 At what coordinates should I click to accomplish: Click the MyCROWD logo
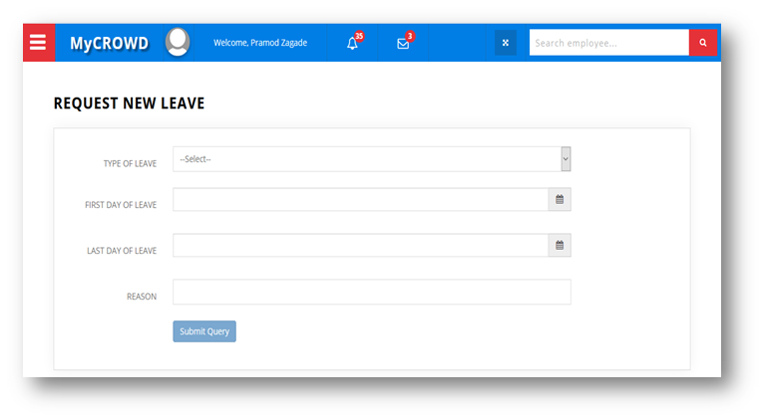click(109, 44)
